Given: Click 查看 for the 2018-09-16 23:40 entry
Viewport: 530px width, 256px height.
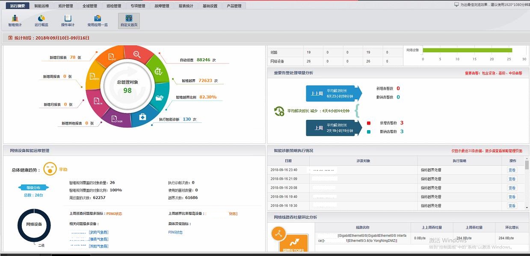Looking at the screenshot, I should (x=512, y=170).
